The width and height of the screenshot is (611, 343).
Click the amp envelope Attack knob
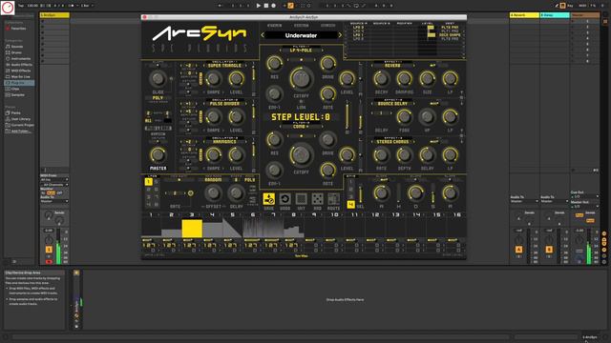point(381,192)
